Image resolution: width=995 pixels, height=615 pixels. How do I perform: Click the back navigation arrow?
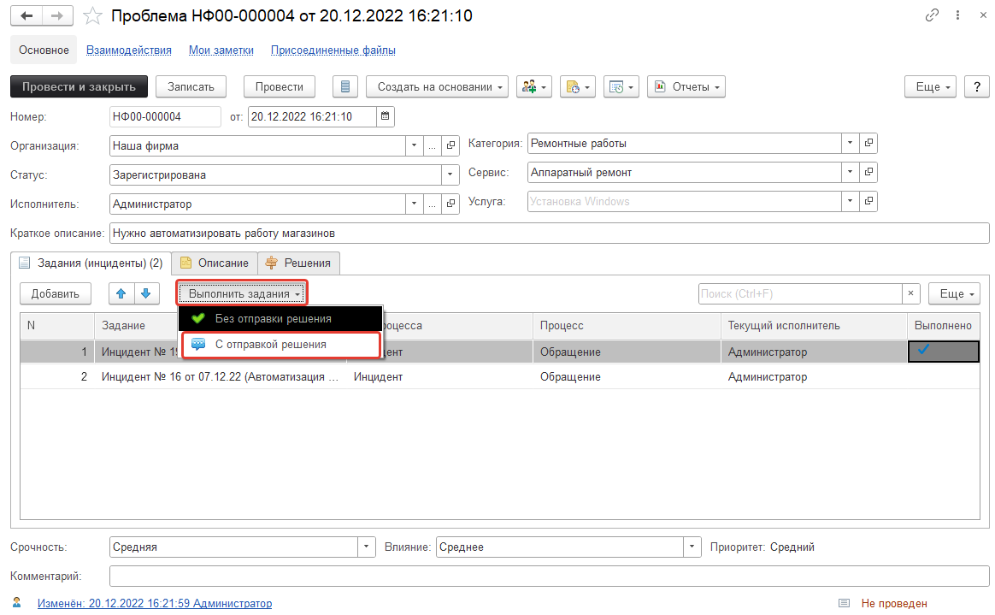point(26,16)
